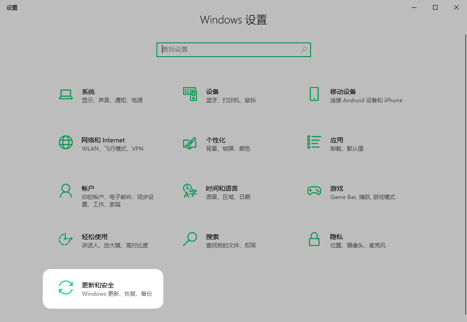
Task: Maximize the 设置 window
Action: coord(435,7)
